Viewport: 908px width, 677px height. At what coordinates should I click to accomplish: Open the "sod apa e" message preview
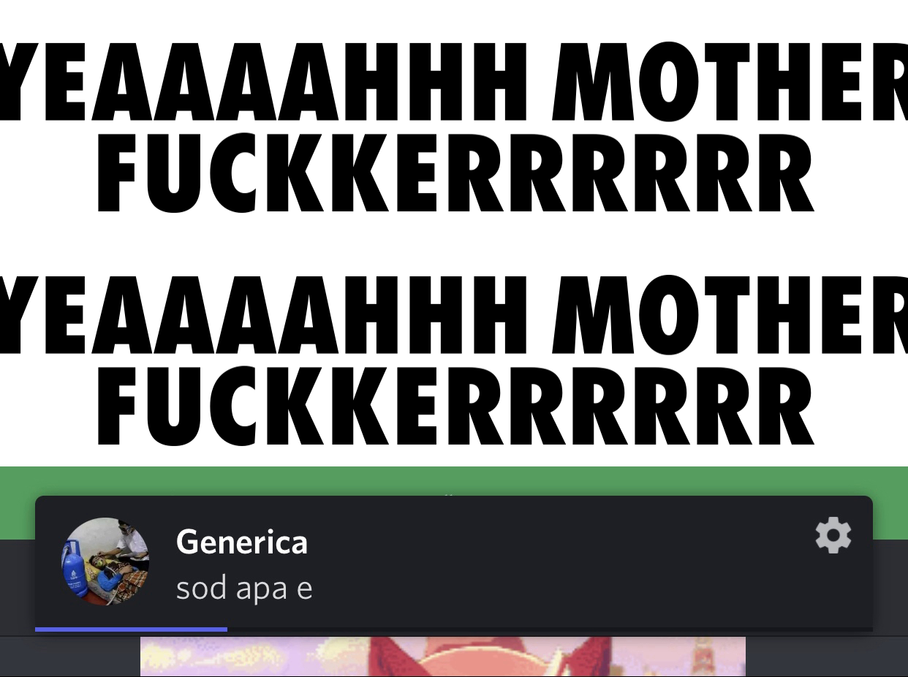(x=244, y=588)
